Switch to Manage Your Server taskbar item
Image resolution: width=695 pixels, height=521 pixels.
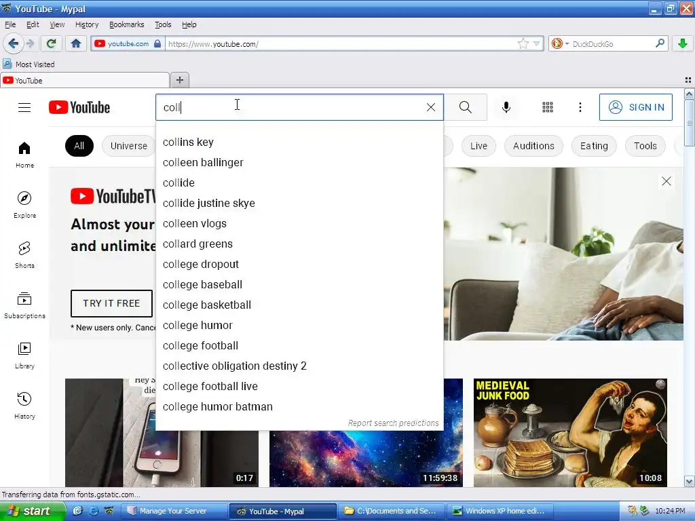coord(173,511)
